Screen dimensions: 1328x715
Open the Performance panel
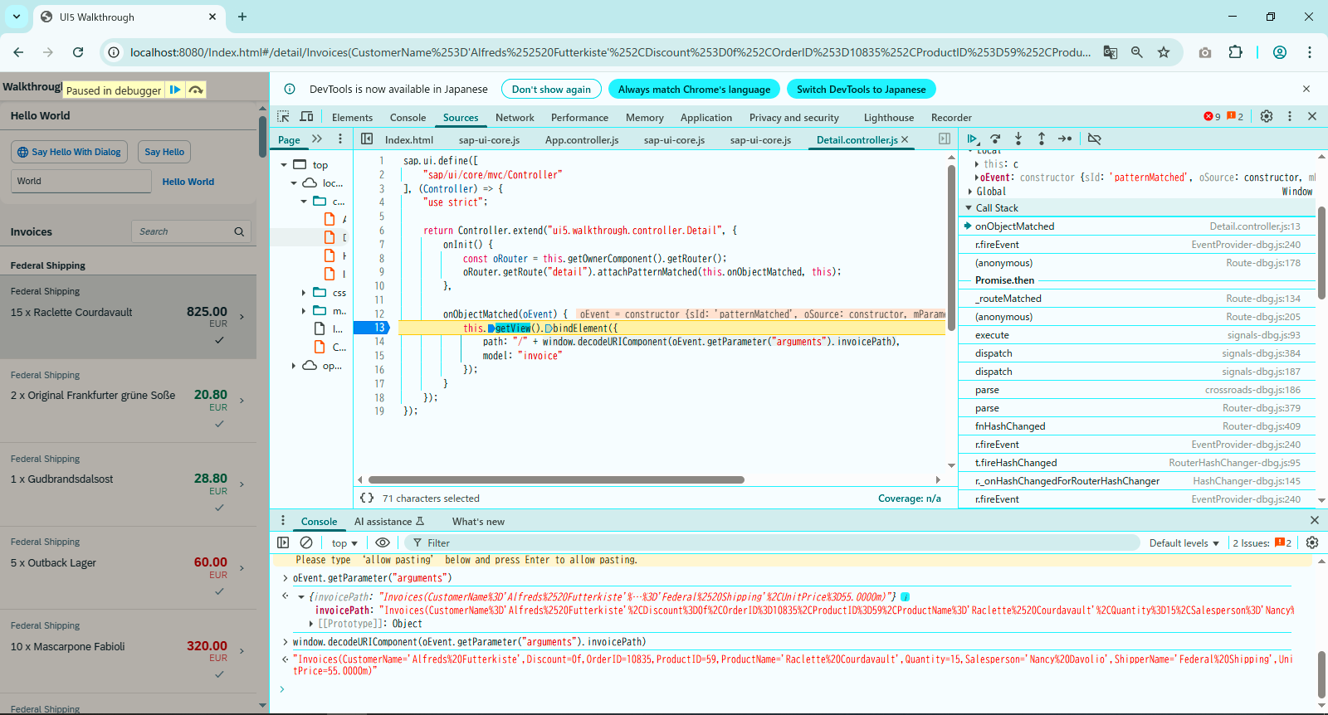pyautogui.click(x=579, y=118)
